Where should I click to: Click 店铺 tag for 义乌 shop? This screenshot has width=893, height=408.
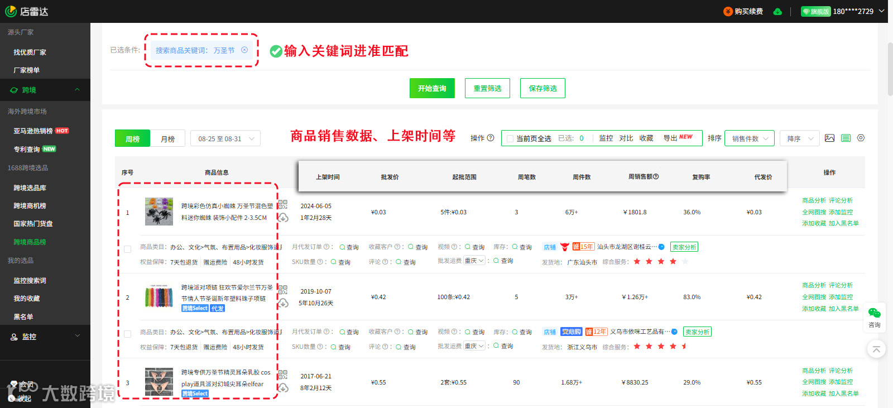pos(550,332)
